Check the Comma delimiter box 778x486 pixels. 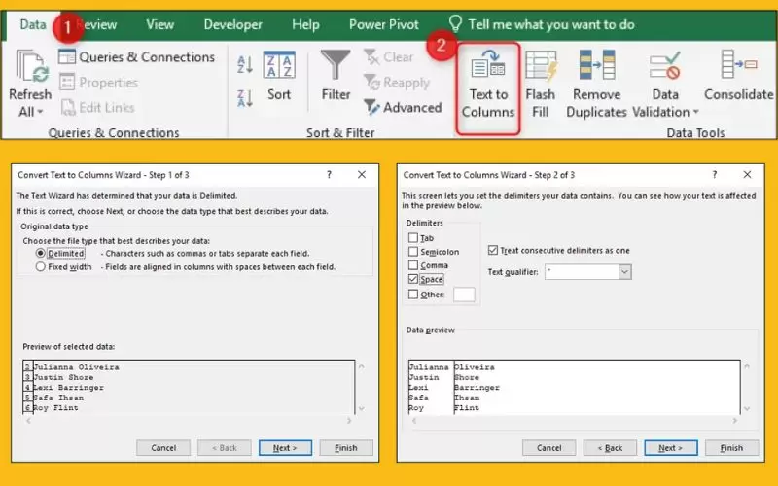tap(412, 265)
